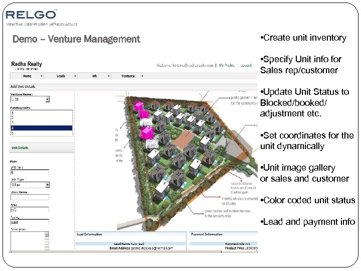Click the Lead Name row

click(x=130, y=243)
